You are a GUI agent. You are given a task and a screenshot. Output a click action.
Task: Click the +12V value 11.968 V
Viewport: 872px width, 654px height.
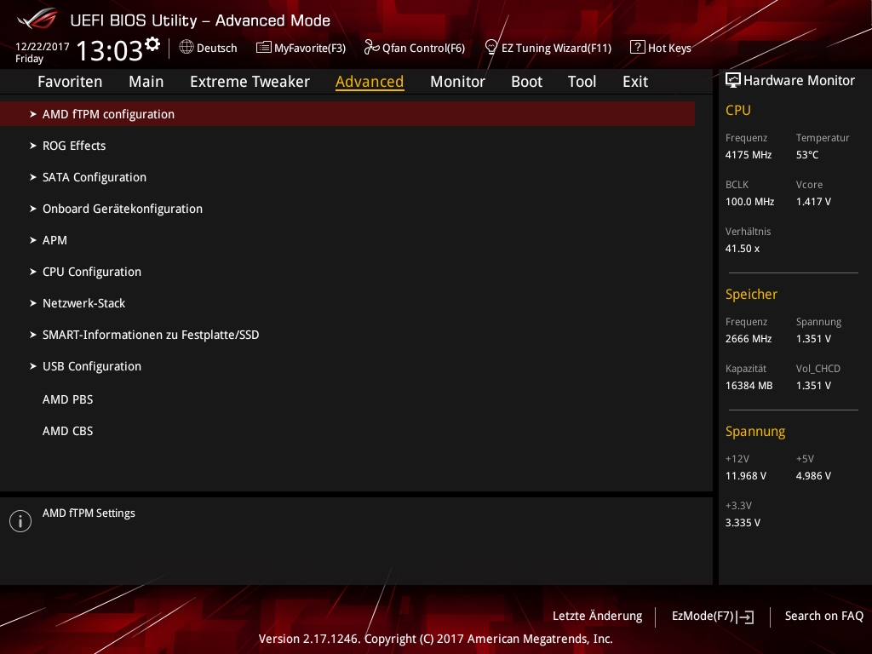[x=746, y=476]
